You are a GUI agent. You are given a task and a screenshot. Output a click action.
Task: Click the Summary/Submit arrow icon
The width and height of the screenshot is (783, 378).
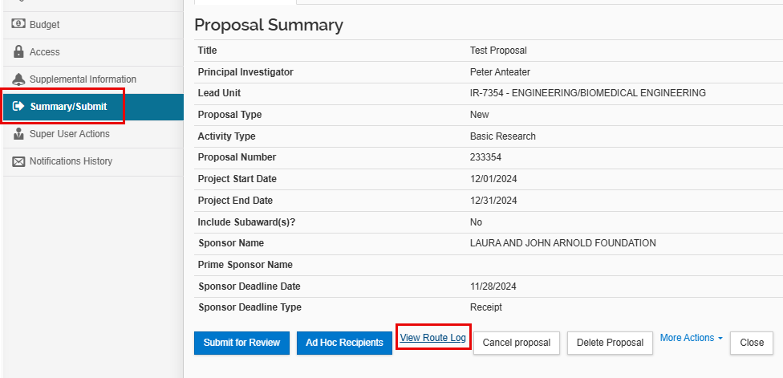18,107
